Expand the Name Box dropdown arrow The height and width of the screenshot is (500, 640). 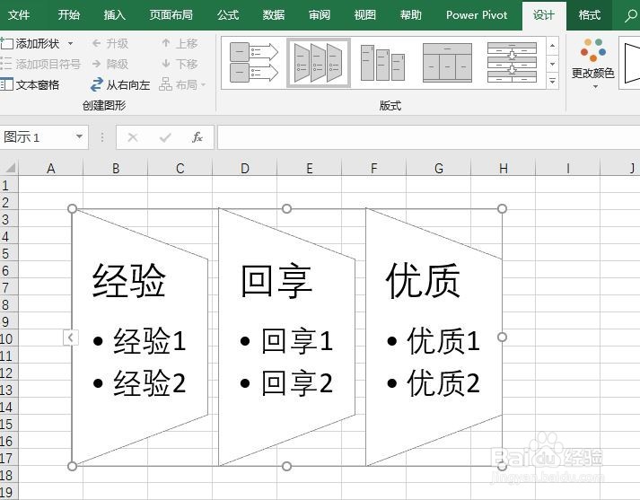coord(80,136)
